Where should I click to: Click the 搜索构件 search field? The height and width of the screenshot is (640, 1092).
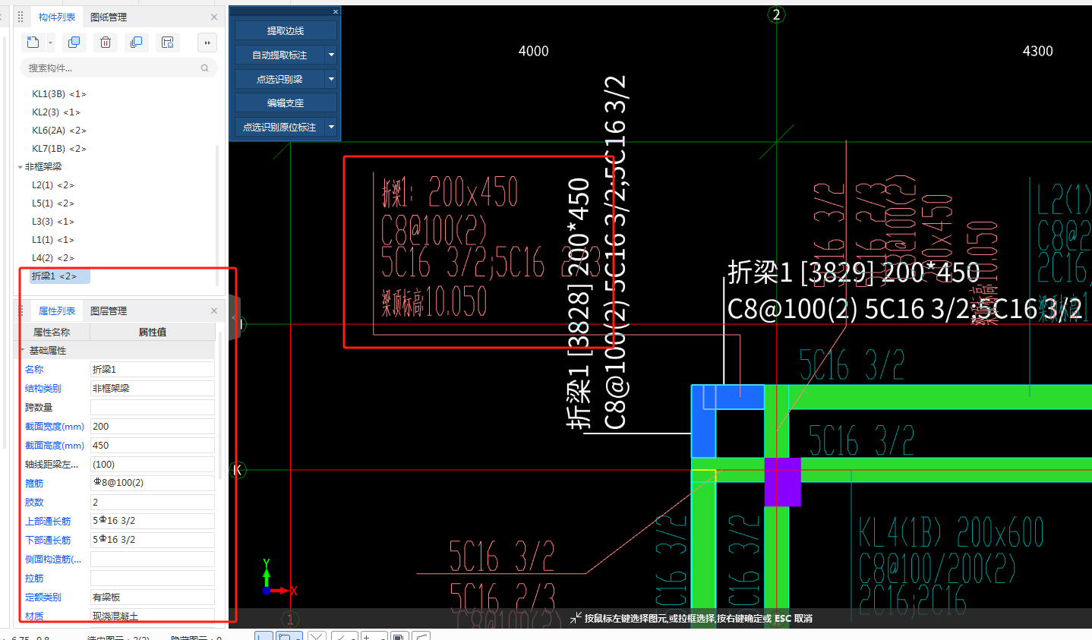click(x=118, y=68)
